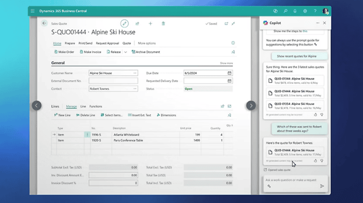The width and height of the screenshot is (363, 203).
Task: Go to next slide with right arrow
Action: (x=251, y=106)
